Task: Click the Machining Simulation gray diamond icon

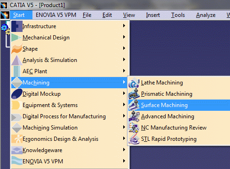Action: pos(17,128)
